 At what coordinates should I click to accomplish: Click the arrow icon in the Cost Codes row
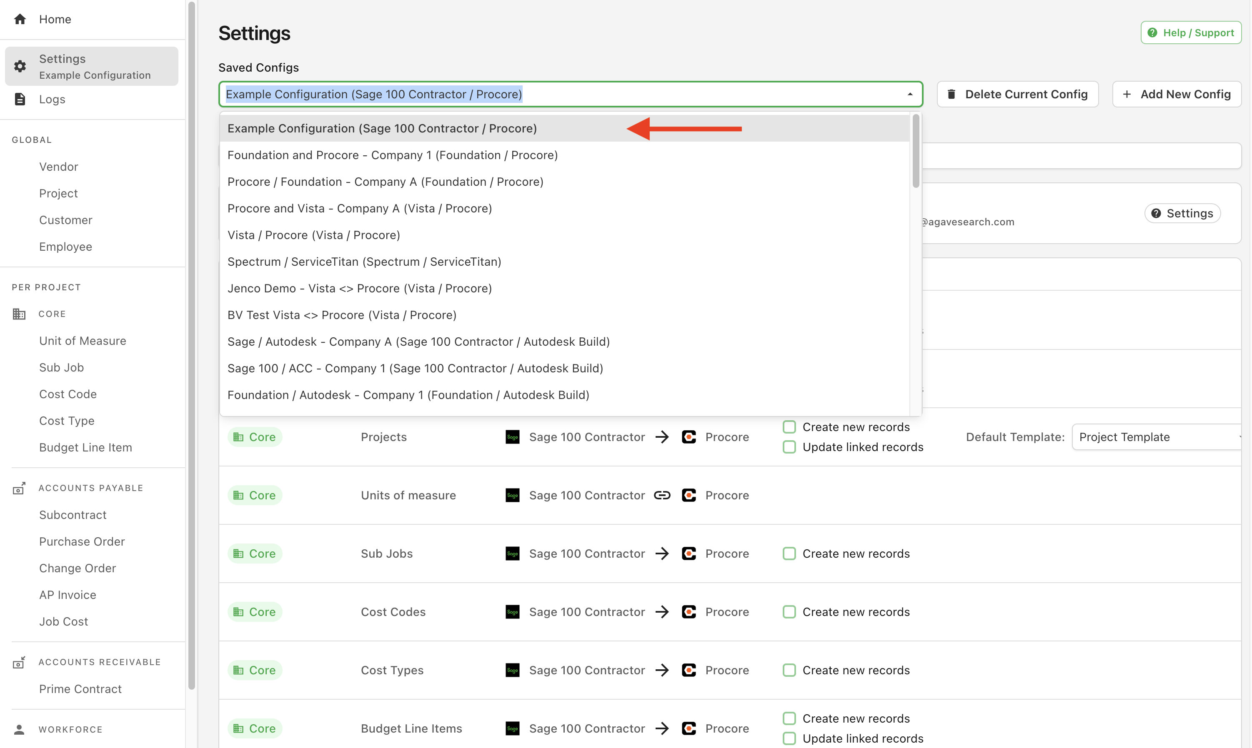662,612
